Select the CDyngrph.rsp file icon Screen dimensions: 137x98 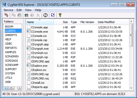(x=29, y=57)
